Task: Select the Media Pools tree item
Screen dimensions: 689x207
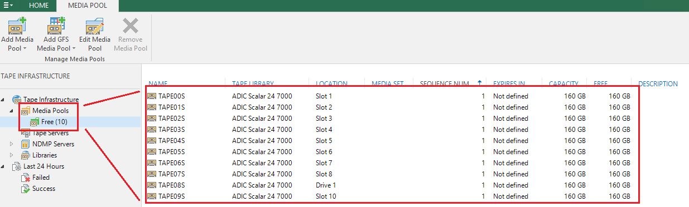Action: tap(50, 111)
